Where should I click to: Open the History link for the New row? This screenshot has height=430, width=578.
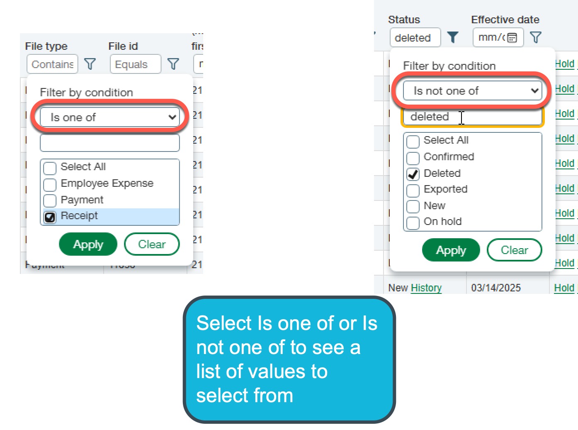tap(426, 288)
